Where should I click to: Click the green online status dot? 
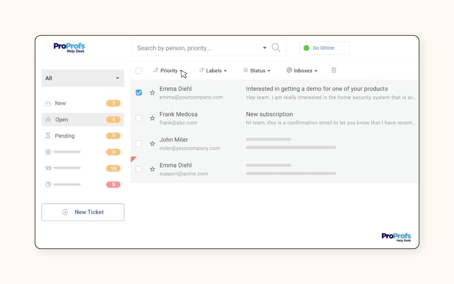pyautogui.click(x=306, y=48)
